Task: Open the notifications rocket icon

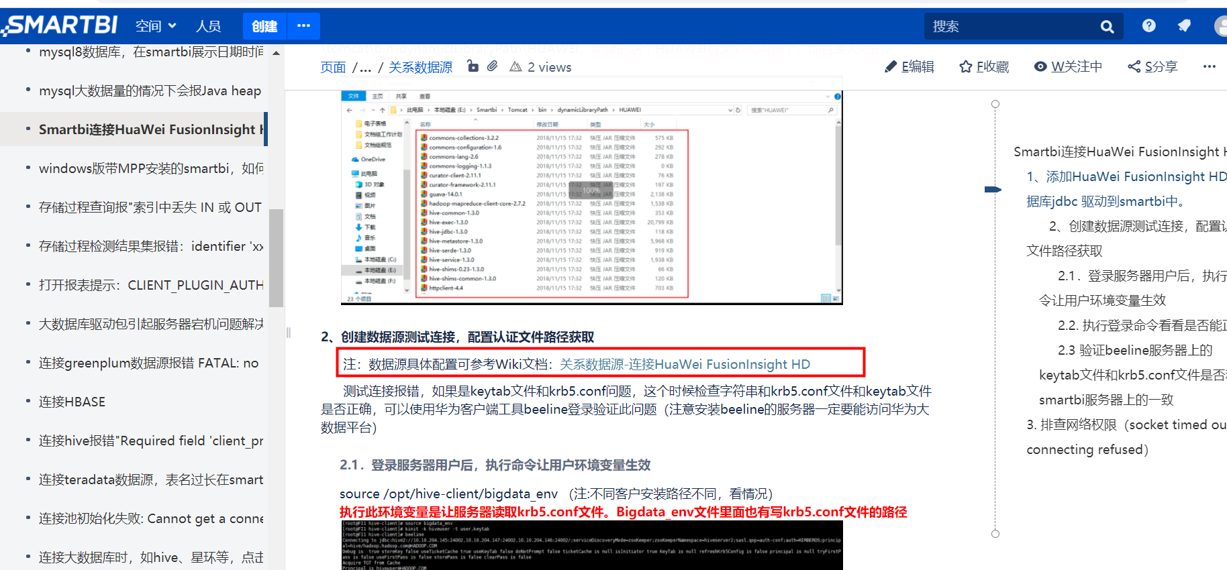Action: click(1185, 25)
